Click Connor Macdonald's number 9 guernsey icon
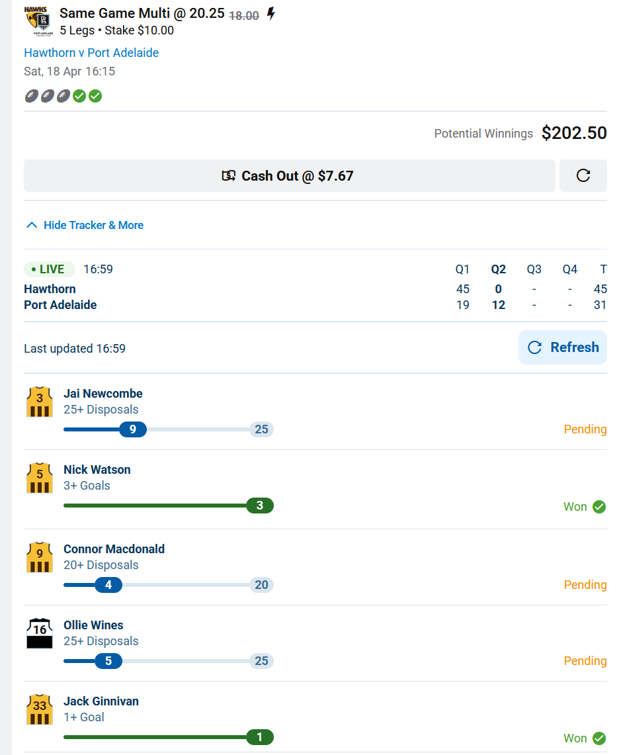The image size is (619, 755). click(x=40, y=557)
